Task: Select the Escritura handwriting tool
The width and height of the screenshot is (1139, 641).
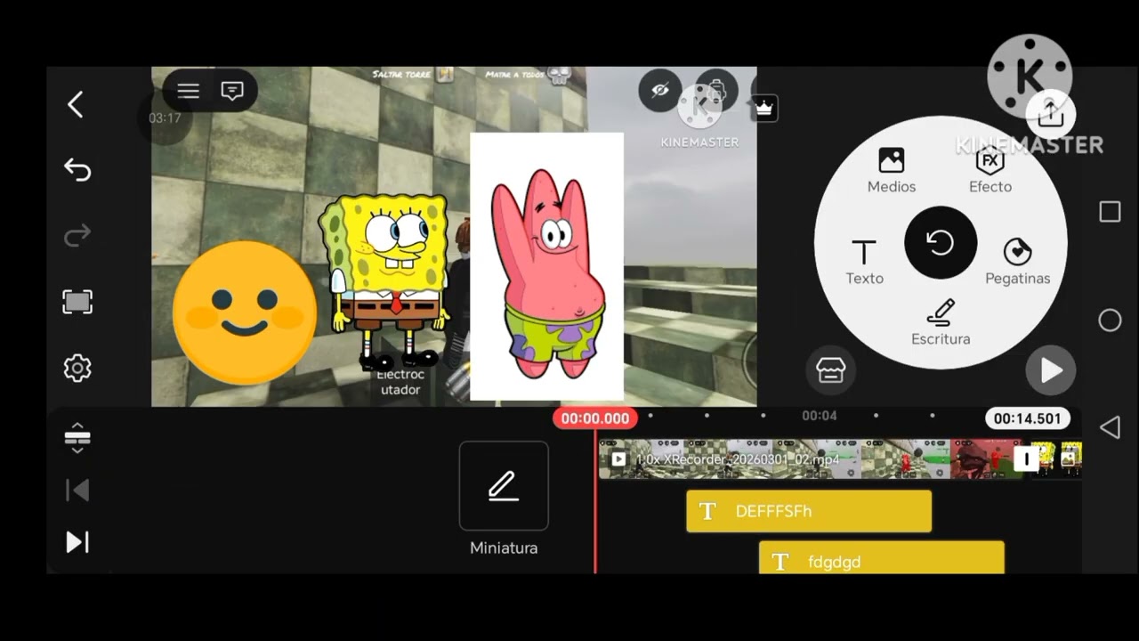Action: (x=941, y=322)
